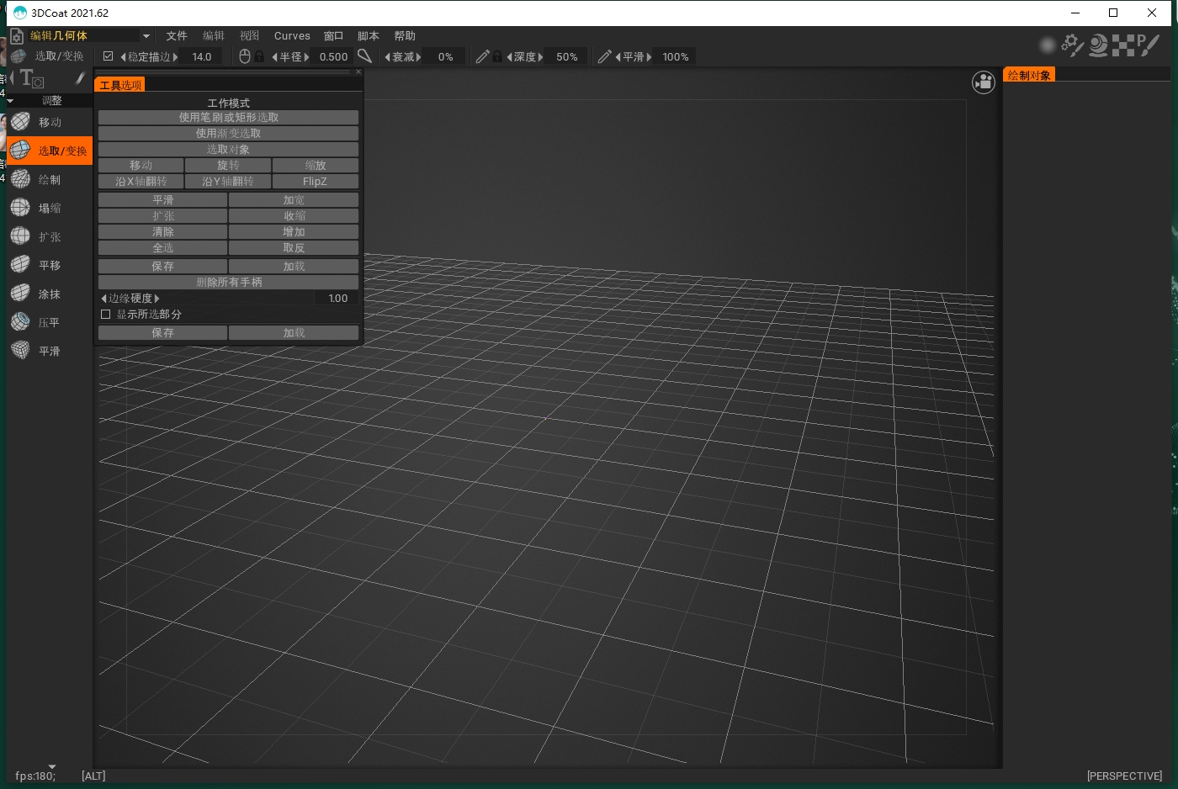Enable the 显示所选部分 checkbox
This screenshot has height=789, width=1178.
pos(106,315)
